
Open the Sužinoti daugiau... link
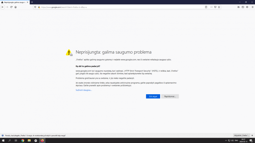(x=84, y=90)
